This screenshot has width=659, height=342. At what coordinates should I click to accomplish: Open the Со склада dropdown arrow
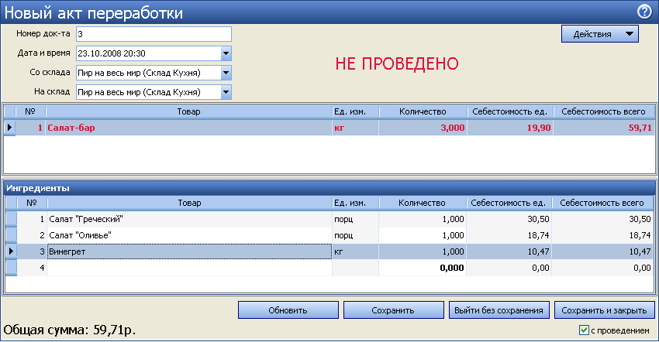click(226, 73)
